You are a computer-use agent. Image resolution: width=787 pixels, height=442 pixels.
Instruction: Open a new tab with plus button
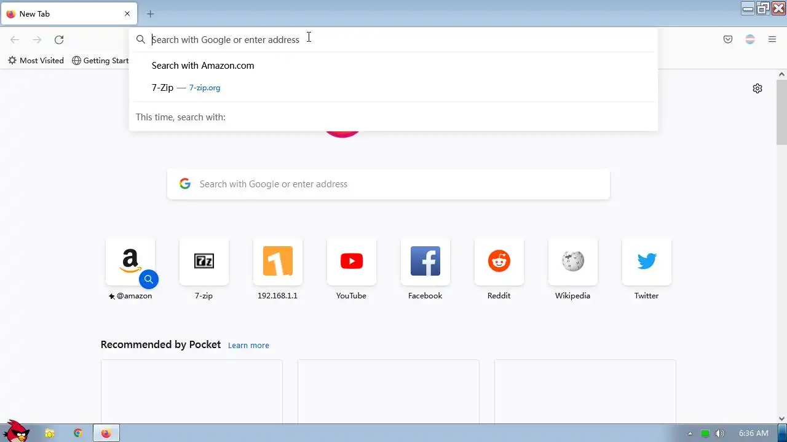(x=151, y=14)
